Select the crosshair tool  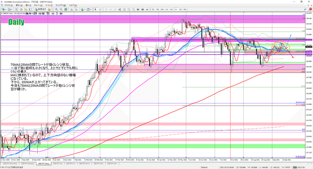pyautogui.click(x=100, y=9)
